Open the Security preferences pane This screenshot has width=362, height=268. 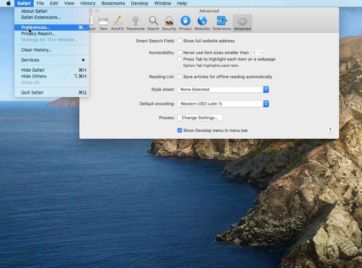[169, 23]
